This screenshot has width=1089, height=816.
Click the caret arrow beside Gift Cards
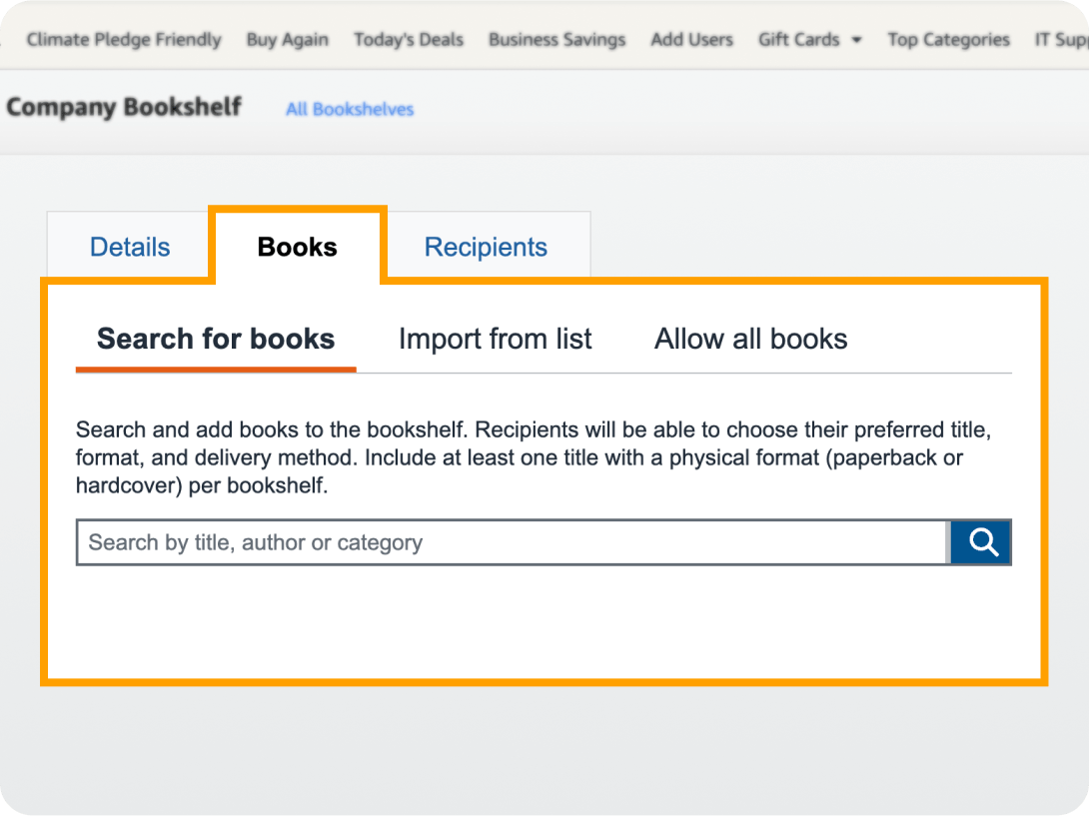pyautogui.click(x=856, y=41)
